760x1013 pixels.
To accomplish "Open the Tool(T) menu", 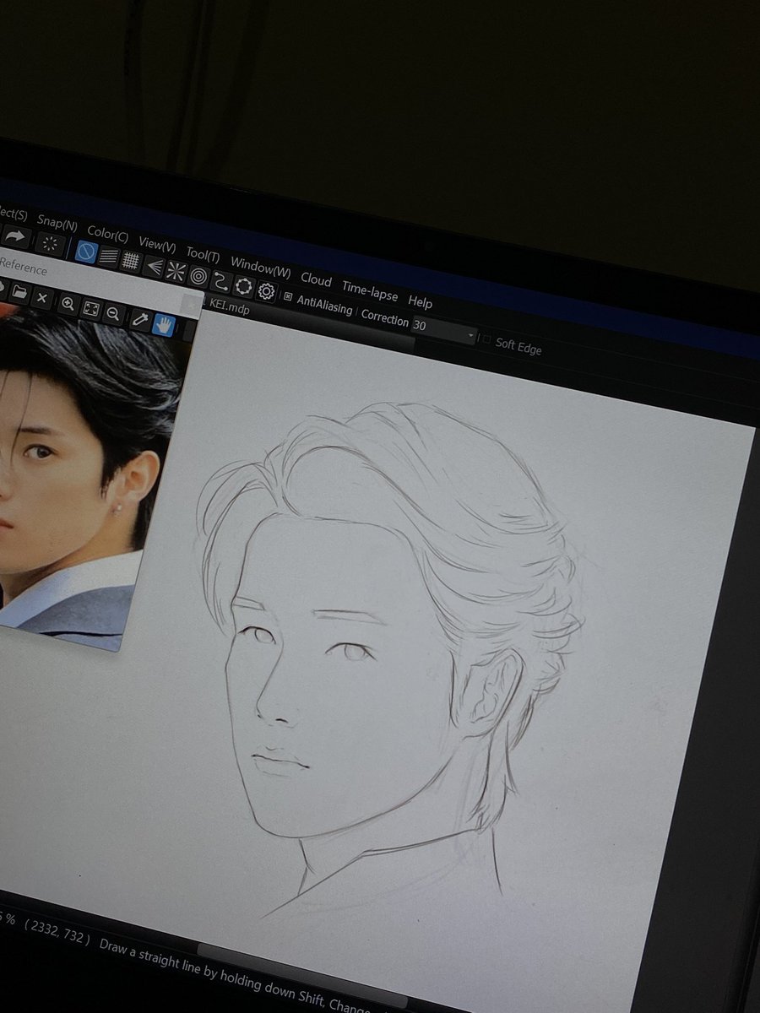I will tap(203, 256).
